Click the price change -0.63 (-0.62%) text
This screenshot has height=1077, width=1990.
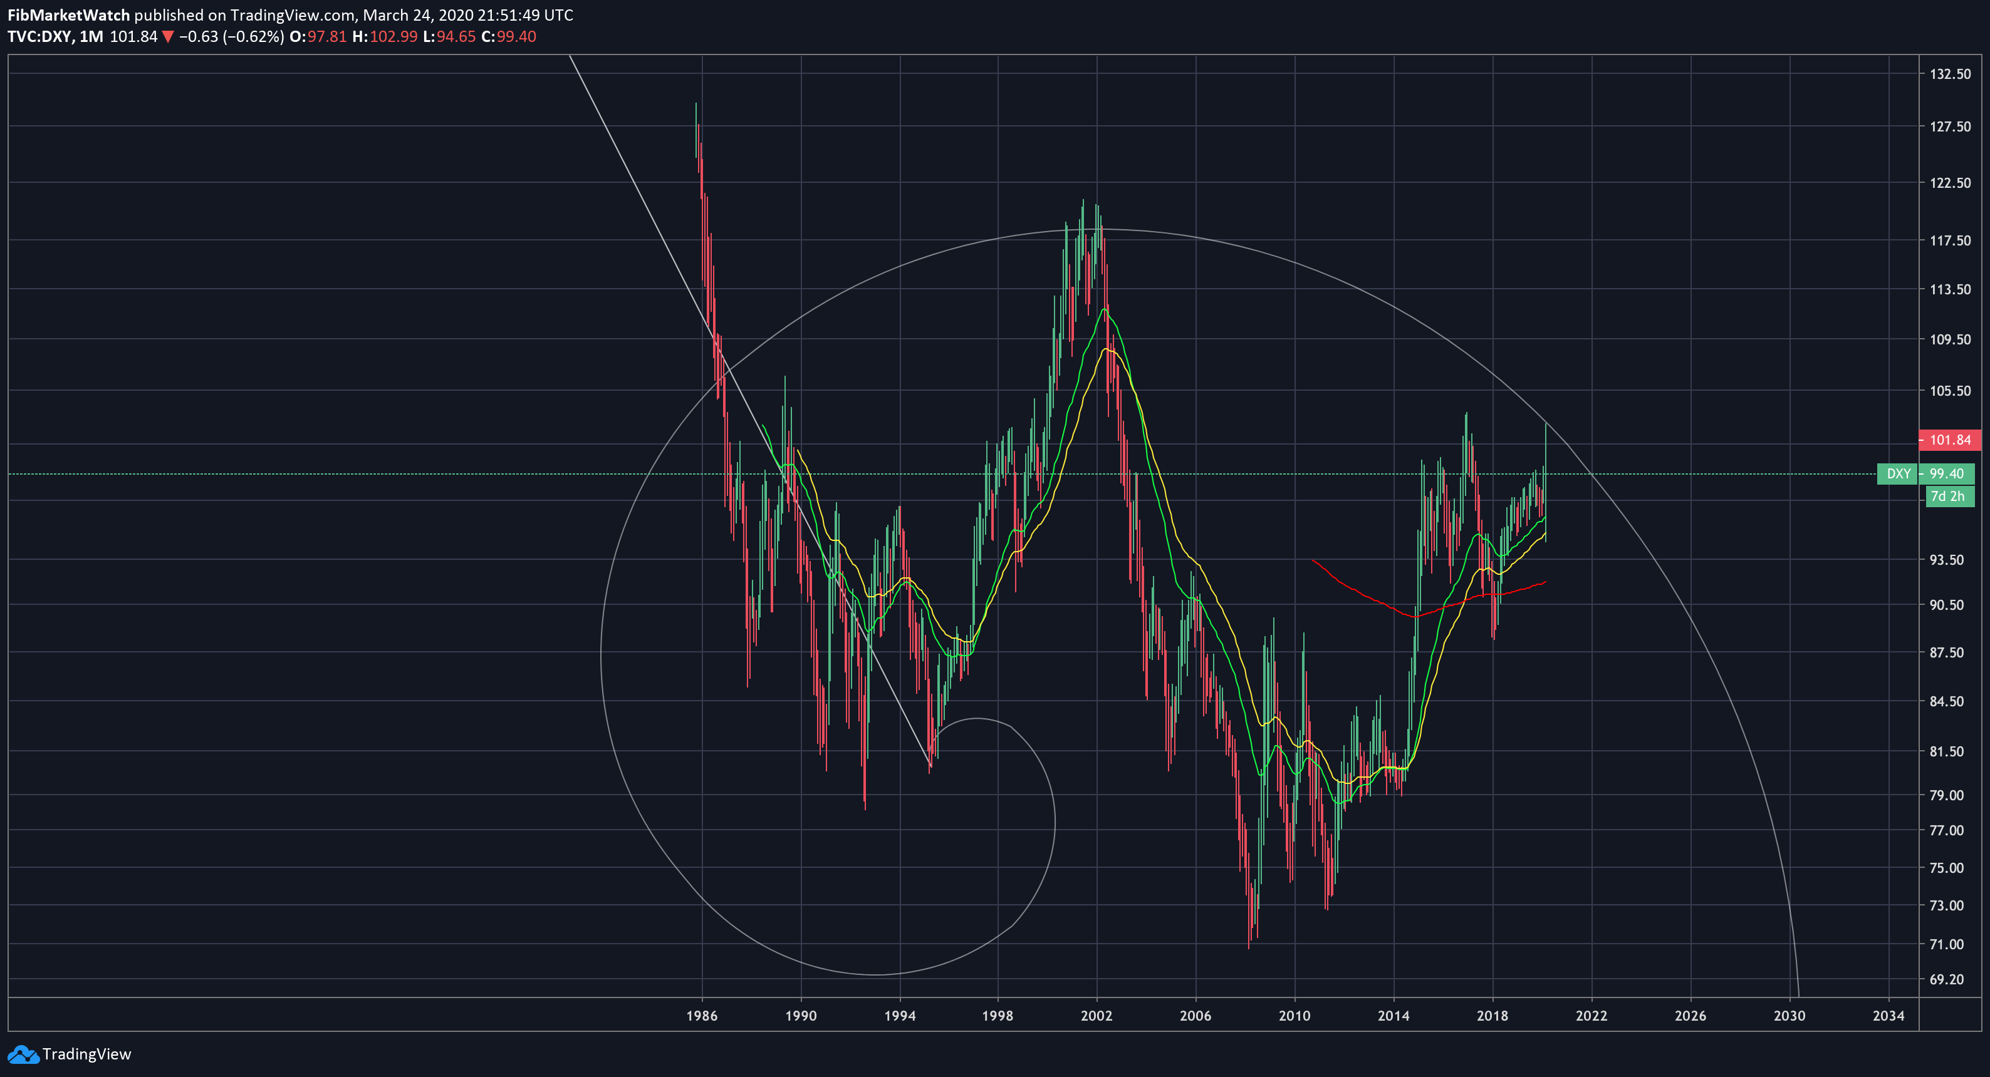pos(231,36)
